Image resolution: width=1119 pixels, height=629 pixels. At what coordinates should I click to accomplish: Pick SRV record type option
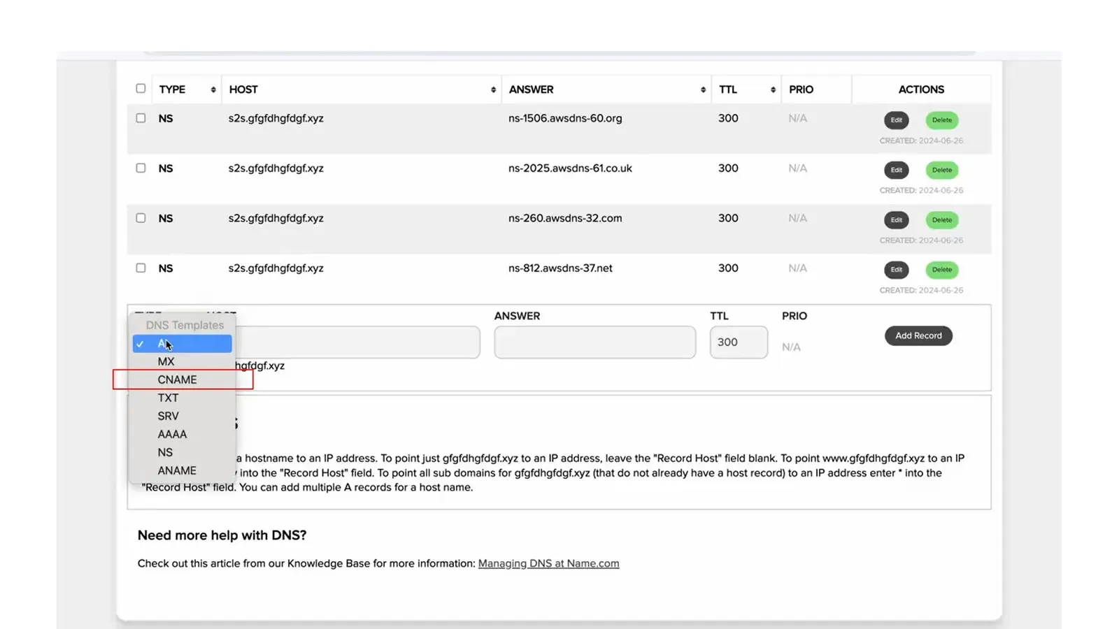182,416
